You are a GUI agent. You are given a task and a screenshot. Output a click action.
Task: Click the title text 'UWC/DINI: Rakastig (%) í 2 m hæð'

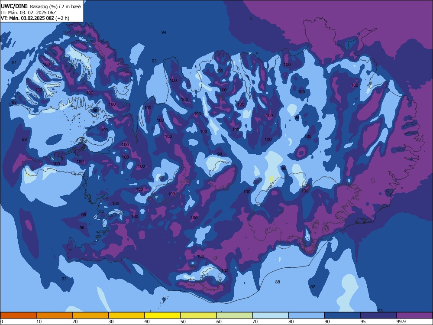[x=41, y=6]
